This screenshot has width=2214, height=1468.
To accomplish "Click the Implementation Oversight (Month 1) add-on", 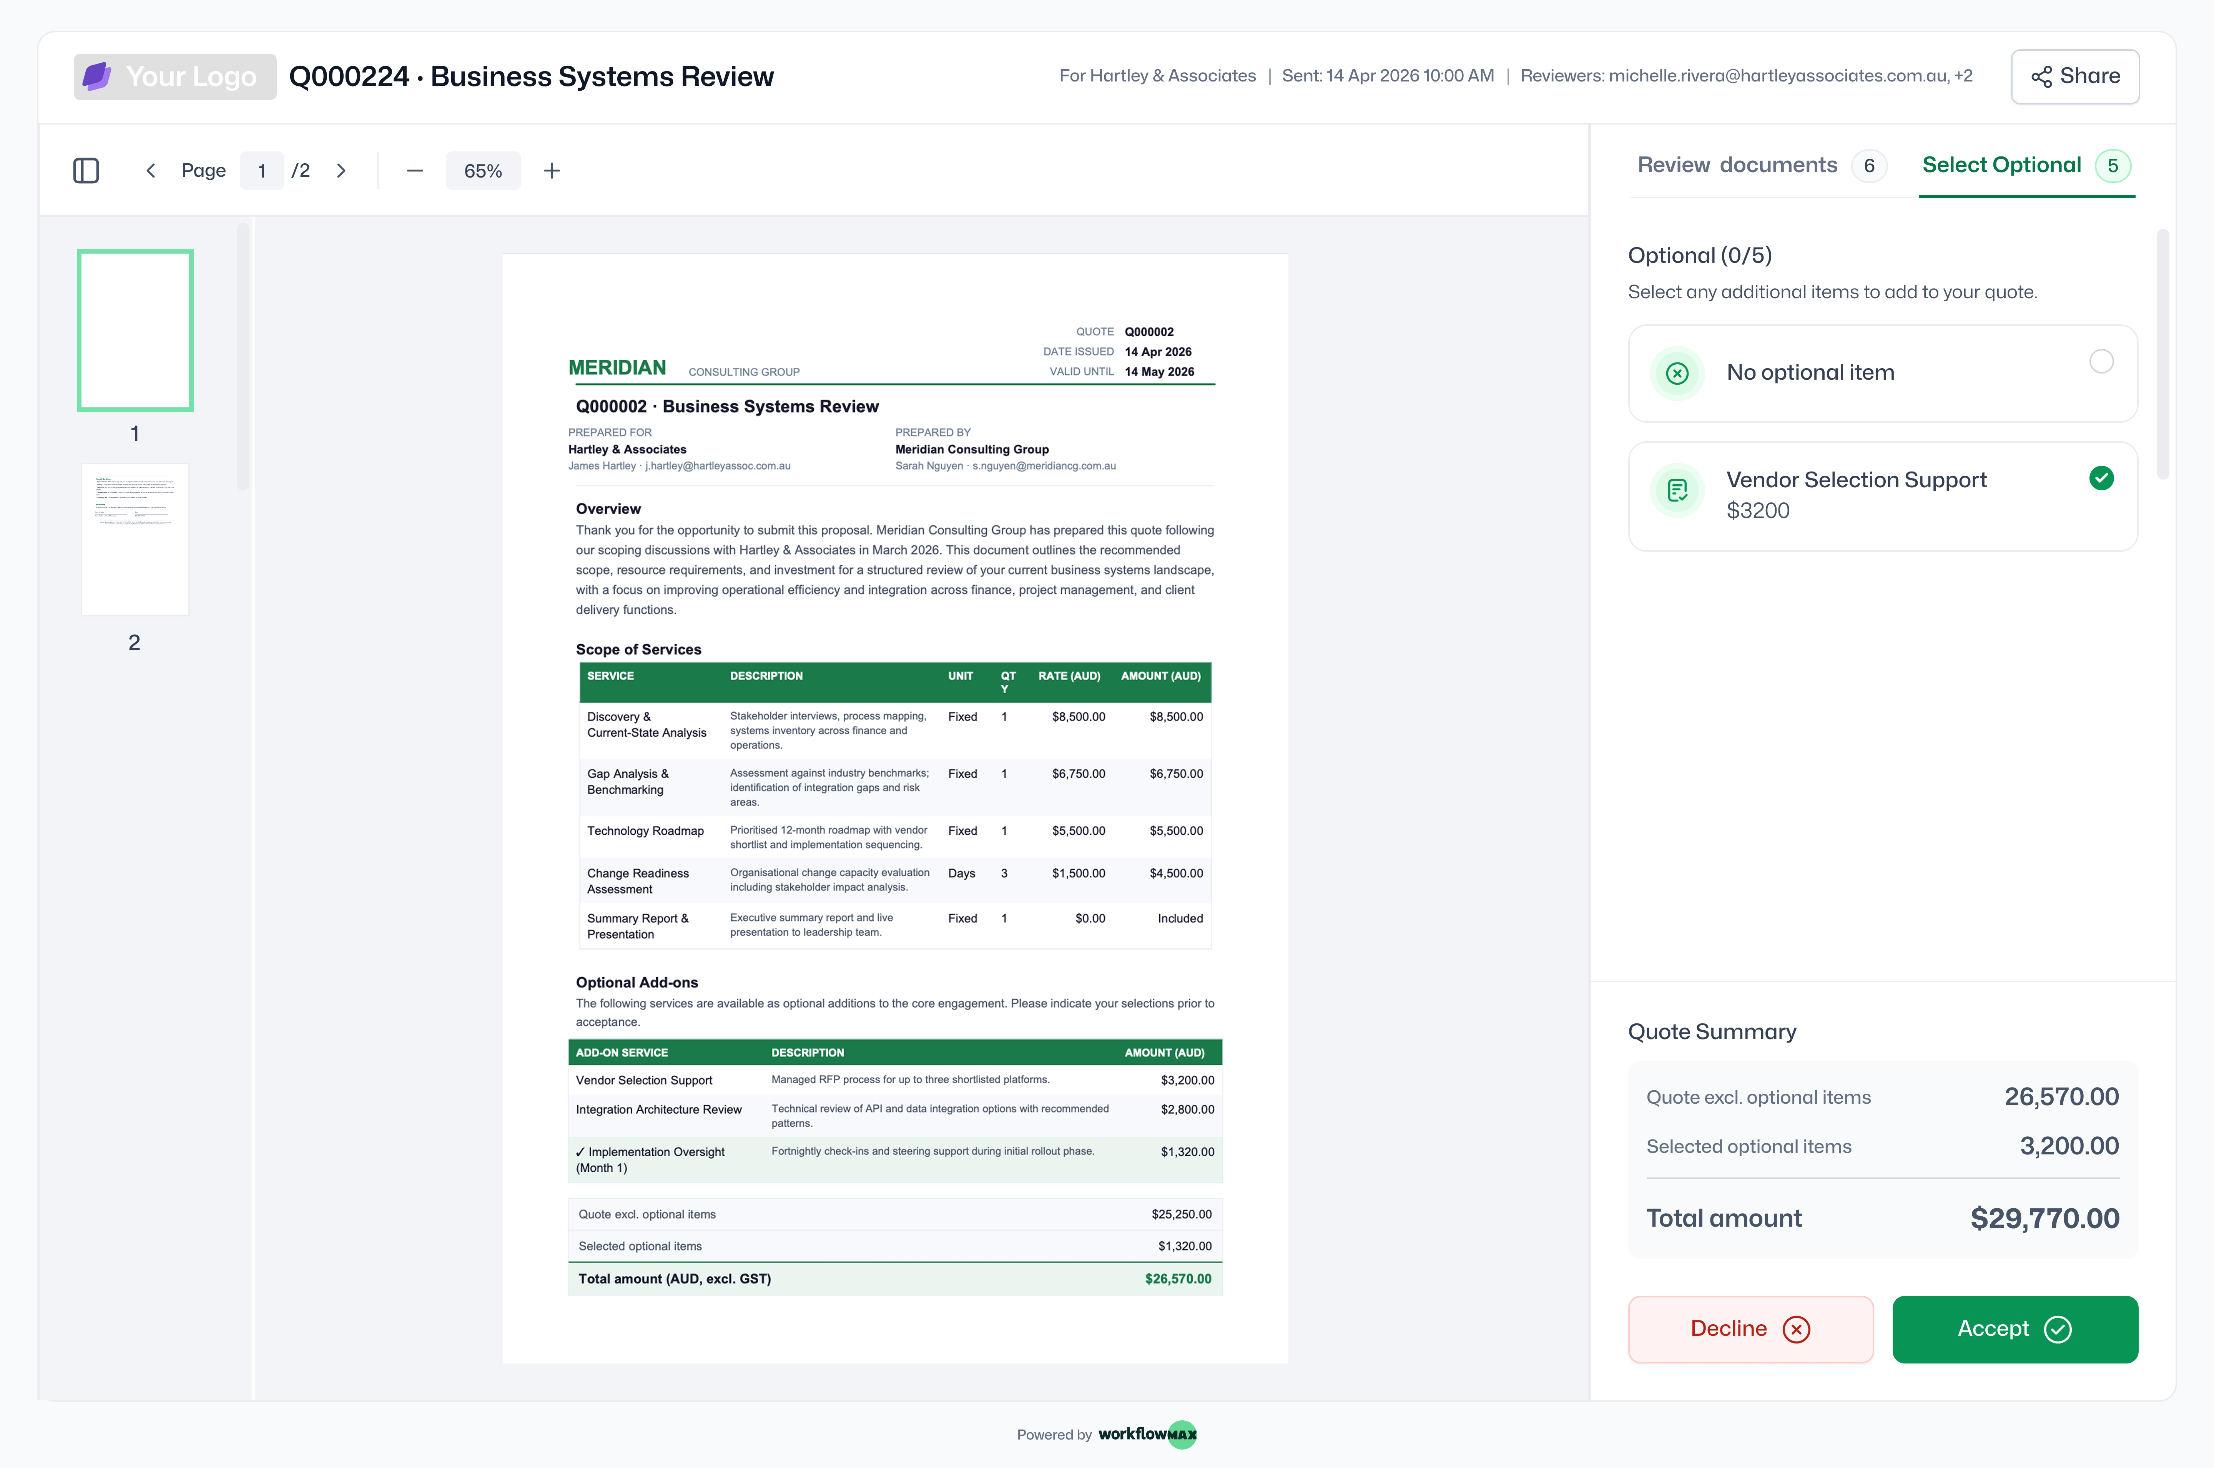I will pyautogui.click(x=895, y=1159).
